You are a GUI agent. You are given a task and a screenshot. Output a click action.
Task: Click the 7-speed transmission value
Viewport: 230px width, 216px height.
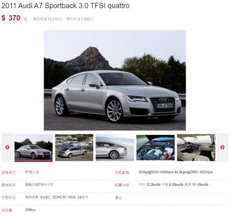39,185
